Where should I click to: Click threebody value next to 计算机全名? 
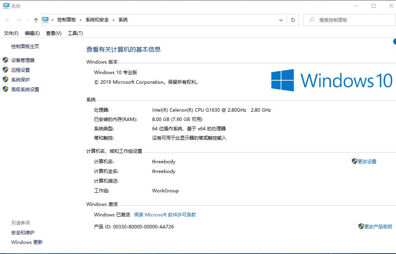164,171
